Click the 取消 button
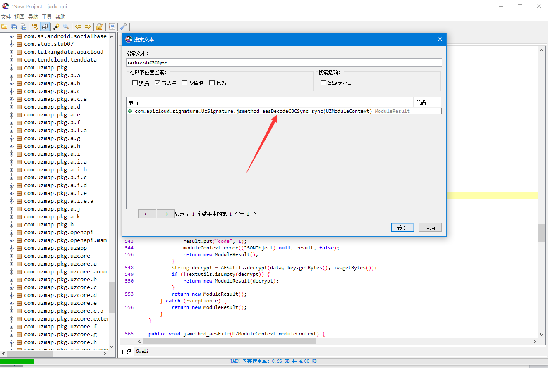The width and height of the screenshot is (548, 368). [430, 228]
